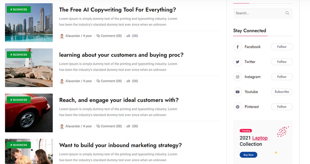Click the search magnifier icon
This screenshot has height=164, width=310.
287,13
